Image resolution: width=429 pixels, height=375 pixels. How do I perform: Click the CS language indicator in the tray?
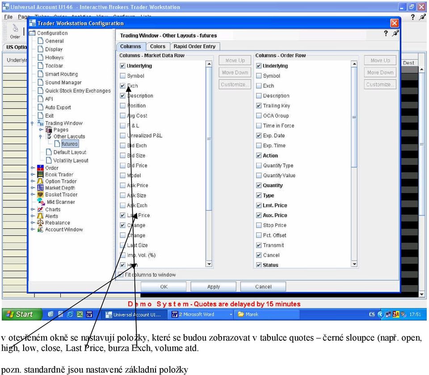point(372,314)
